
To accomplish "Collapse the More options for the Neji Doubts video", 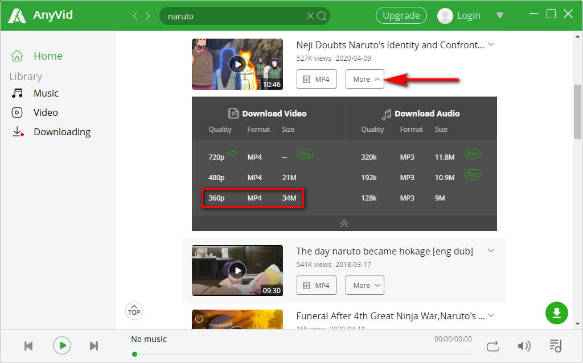I will [x=365, y=79].
